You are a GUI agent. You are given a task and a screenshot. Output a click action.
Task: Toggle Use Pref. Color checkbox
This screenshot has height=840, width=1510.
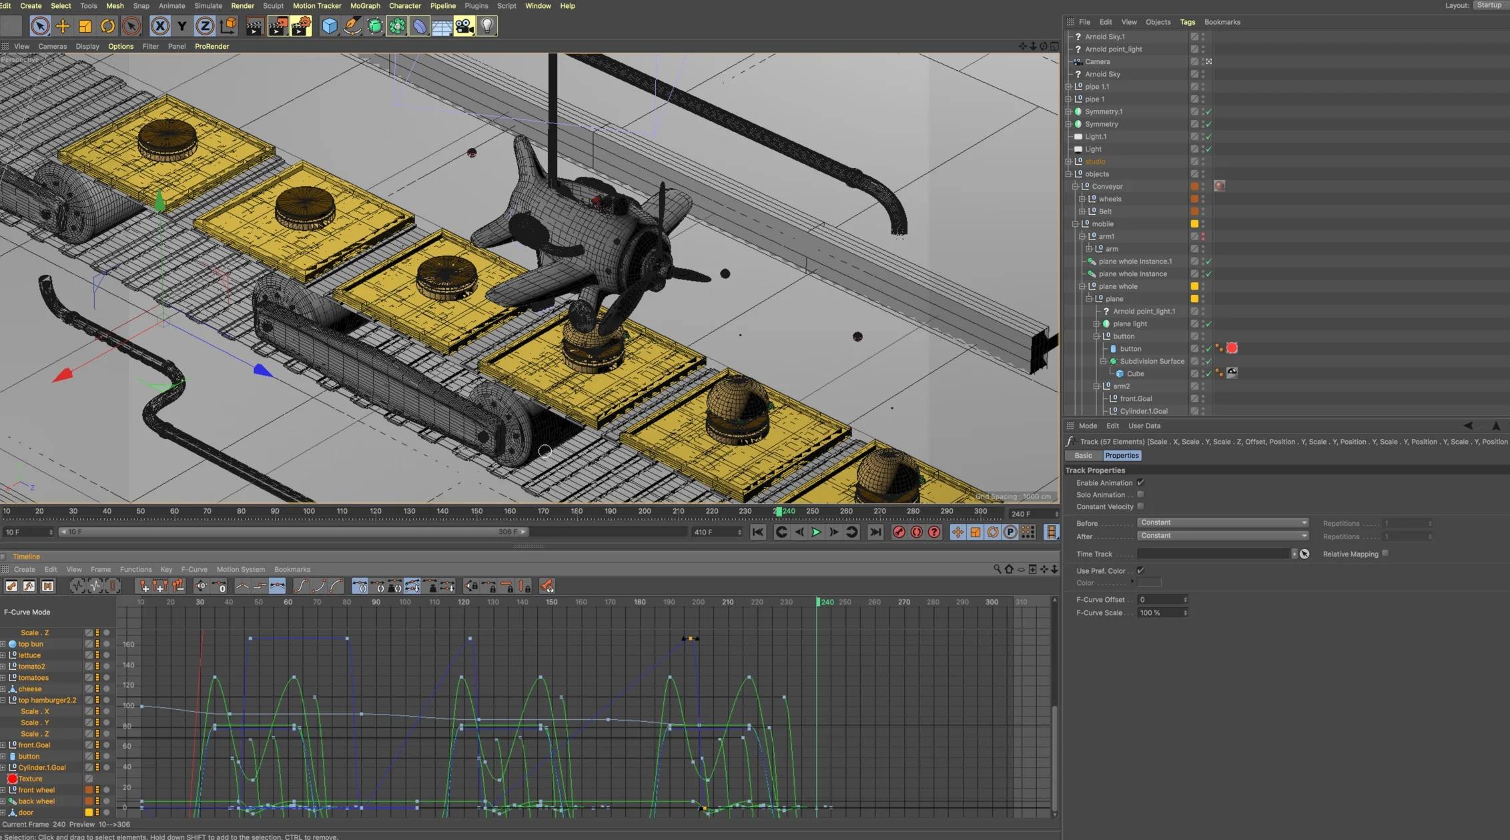click(x=1140, y=570)
